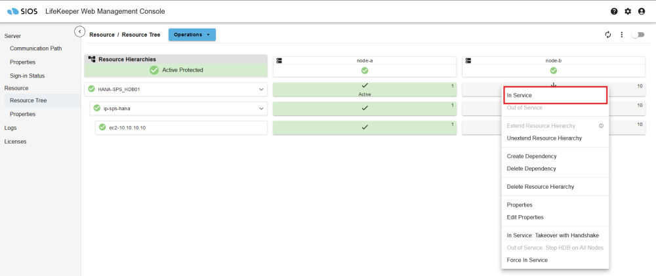Click the HANA-SPS_HDB01 Active cell on node-a
Image resolution: width=656 pixels, height=276 pixels.
point(365,90)
